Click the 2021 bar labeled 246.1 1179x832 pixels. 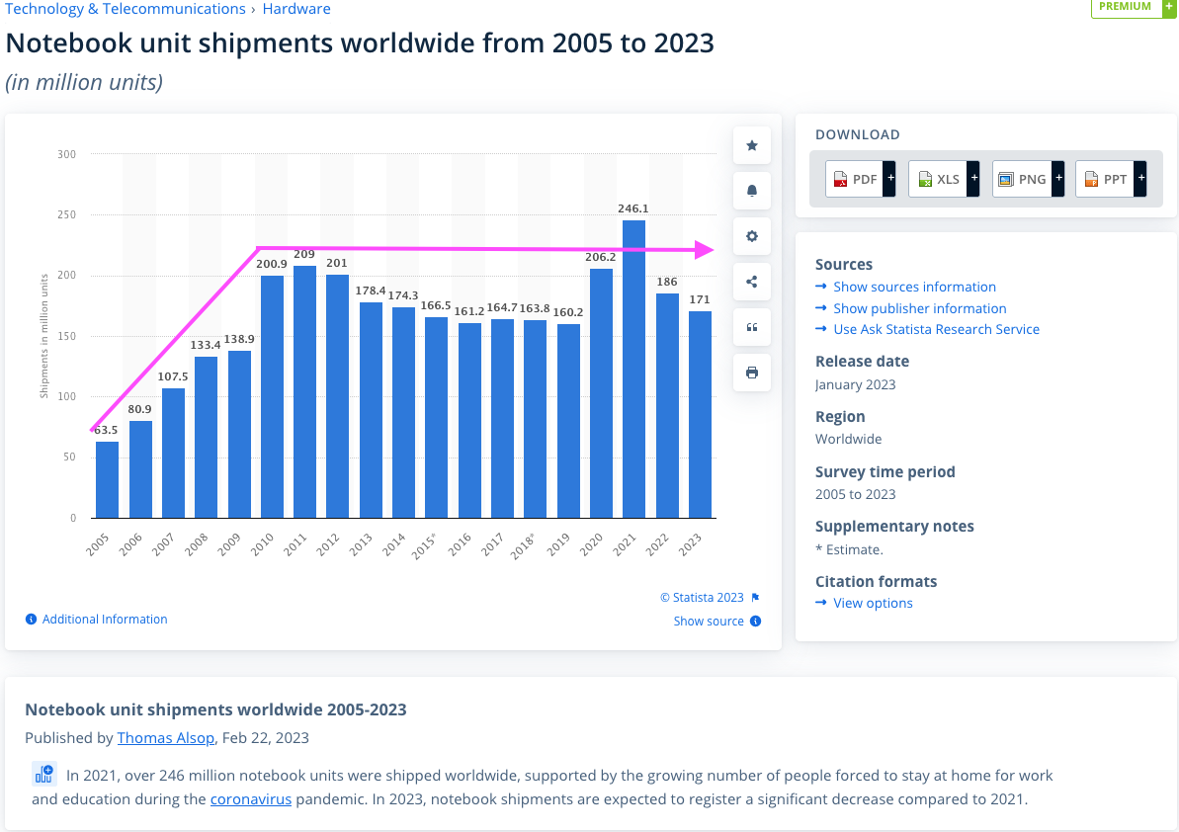coord(633,369)
